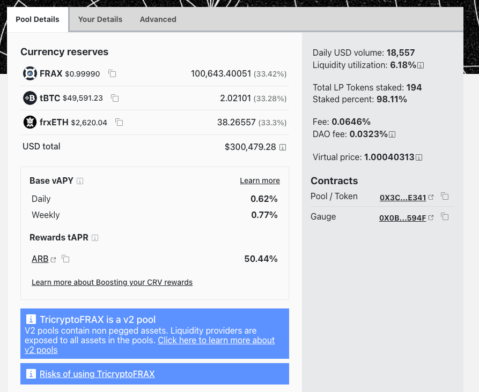
Task: Click Liquidity utilization info icon
Action: point(421,65)
